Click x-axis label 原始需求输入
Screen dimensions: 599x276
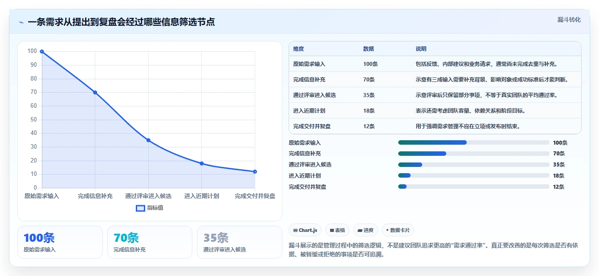pyautogui.click(x=42, y=196)
